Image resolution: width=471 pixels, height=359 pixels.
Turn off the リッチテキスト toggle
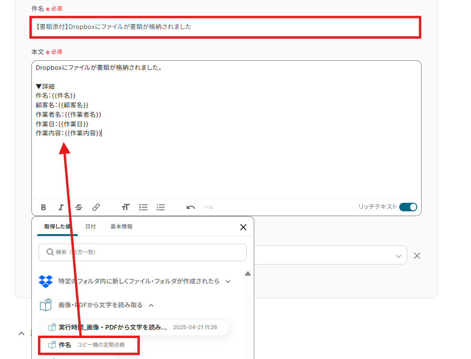(408, 207)
